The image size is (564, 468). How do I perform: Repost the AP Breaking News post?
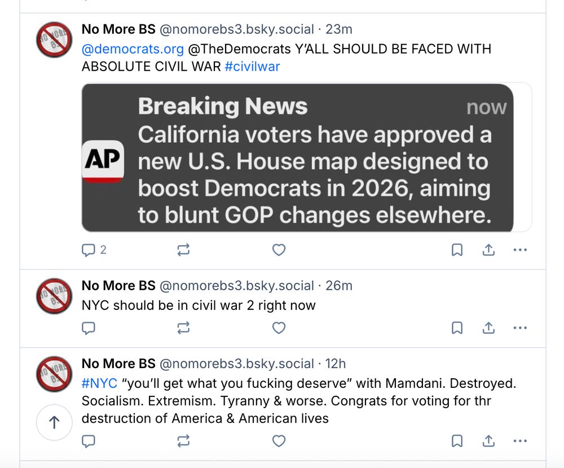(x=183, y=250)
